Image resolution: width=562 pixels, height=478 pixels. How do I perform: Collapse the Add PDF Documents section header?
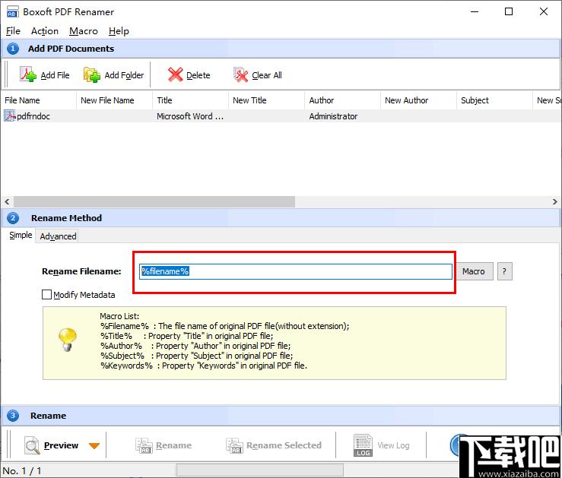(14, 49)
